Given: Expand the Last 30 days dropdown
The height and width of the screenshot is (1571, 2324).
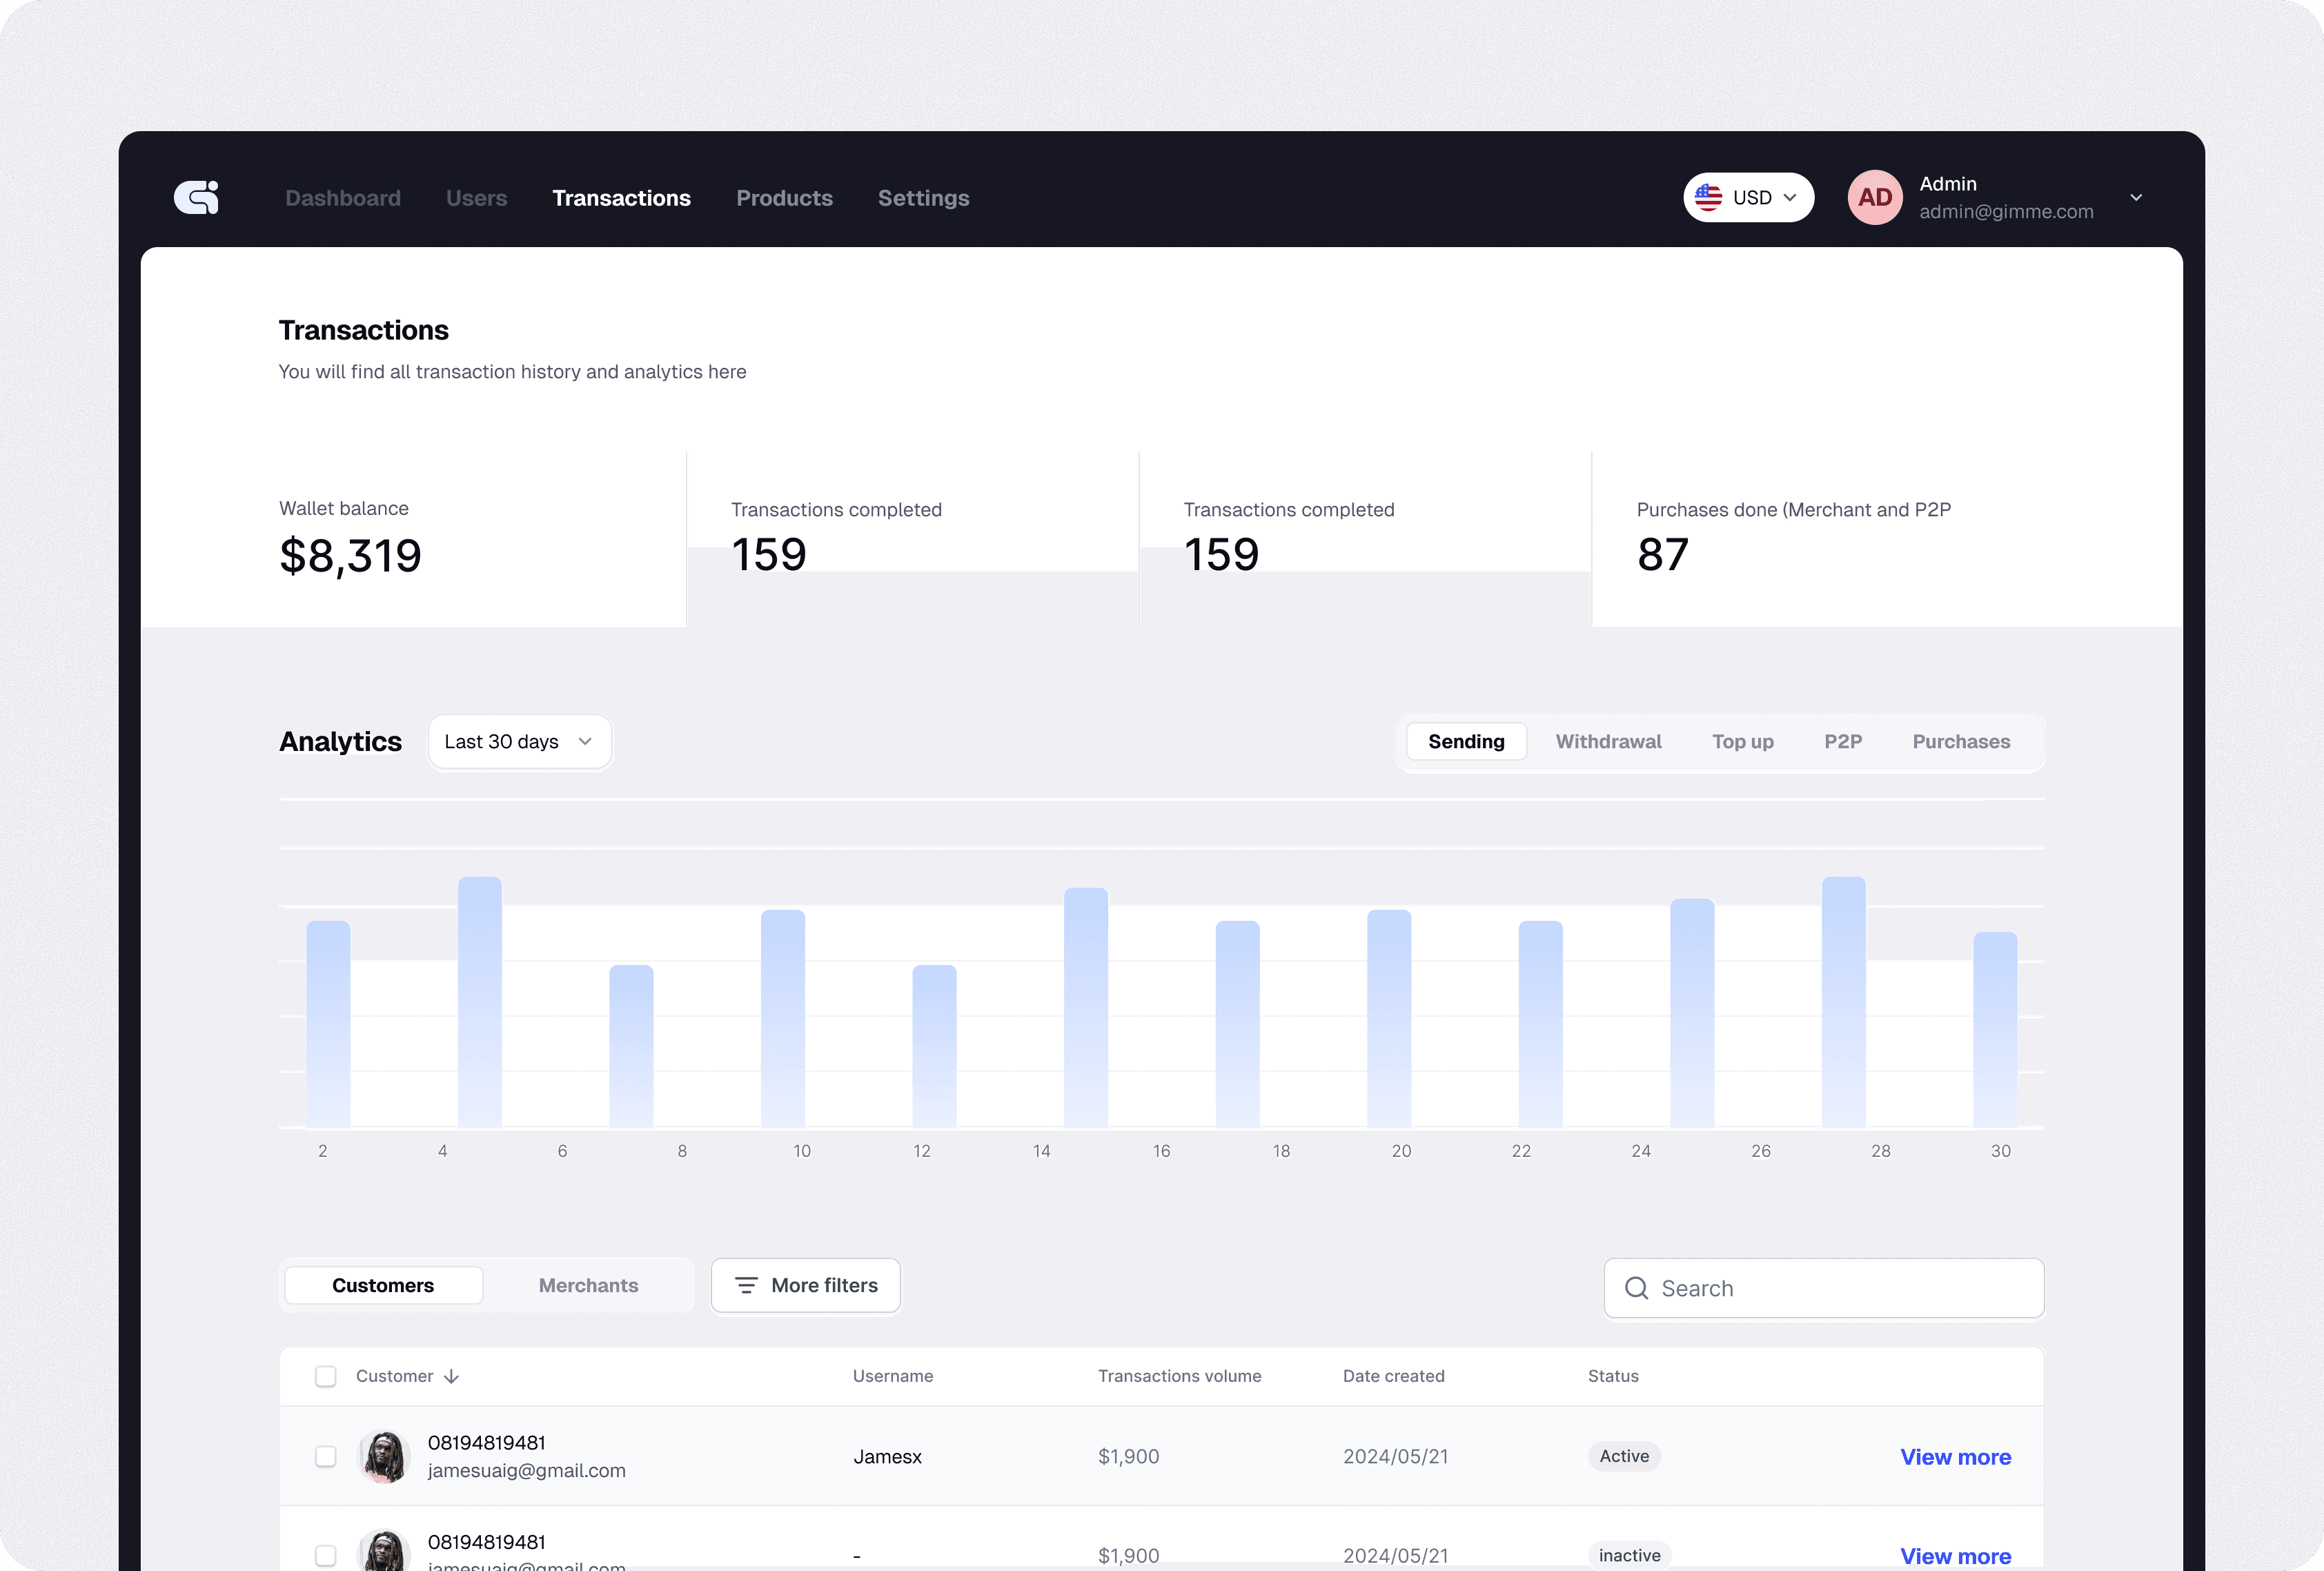Looking at the screenshot, I should point(519,741).
